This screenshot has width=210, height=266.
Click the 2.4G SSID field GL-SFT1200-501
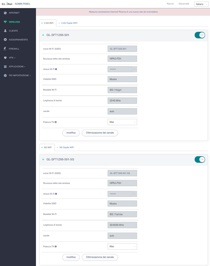122,49
